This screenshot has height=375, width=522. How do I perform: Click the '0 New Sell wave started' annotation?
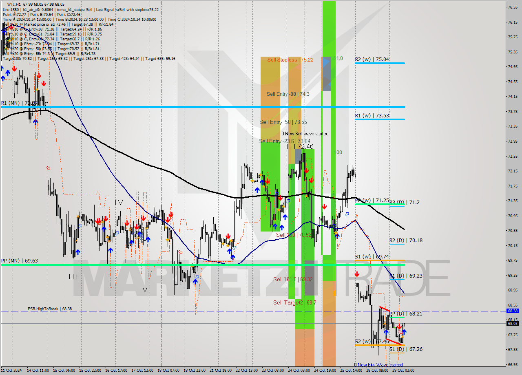point(305,134)
